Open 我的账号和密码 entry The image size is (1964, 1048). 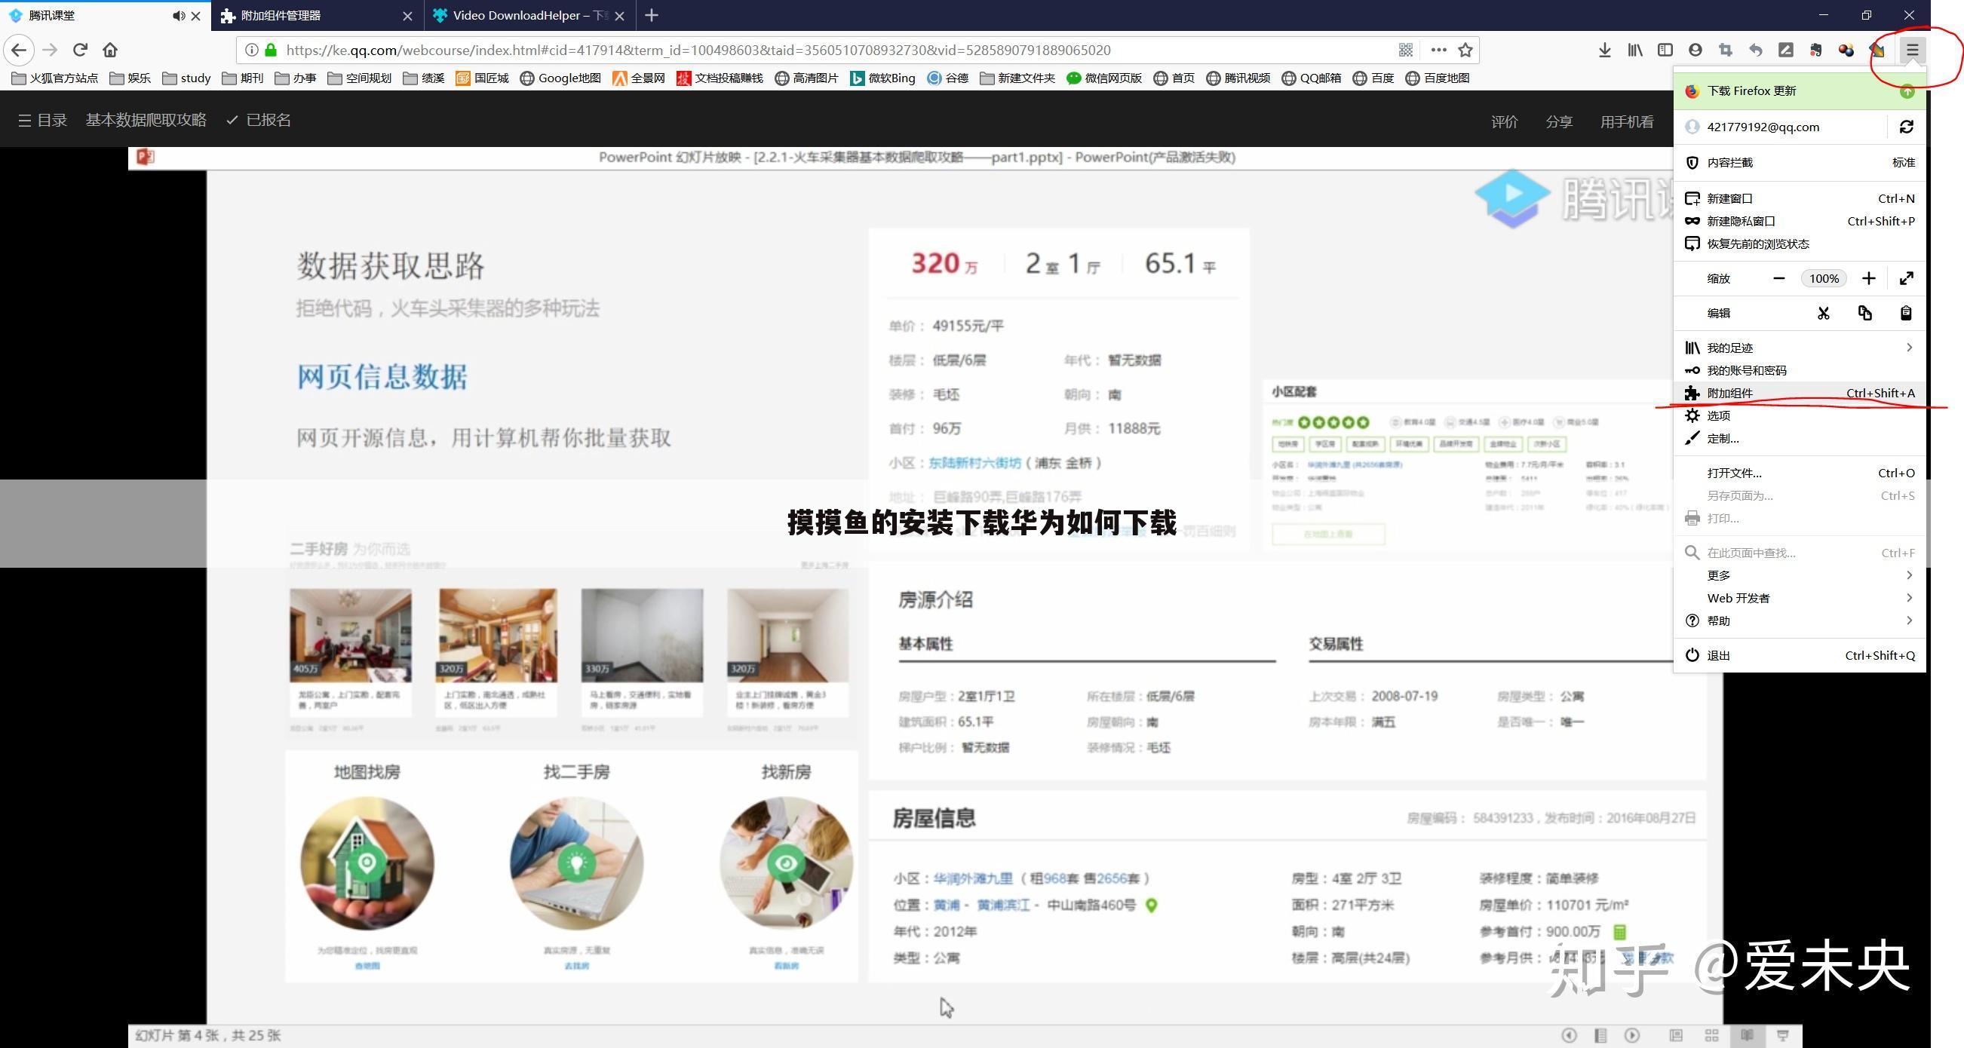click(1800, 371)
